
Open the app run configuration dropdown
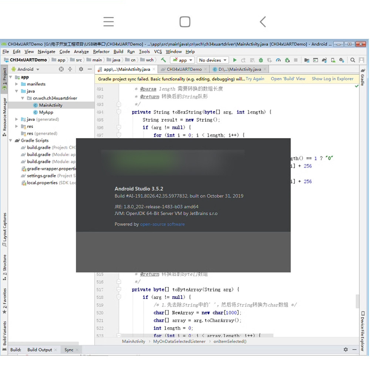(x=182, y=60)
